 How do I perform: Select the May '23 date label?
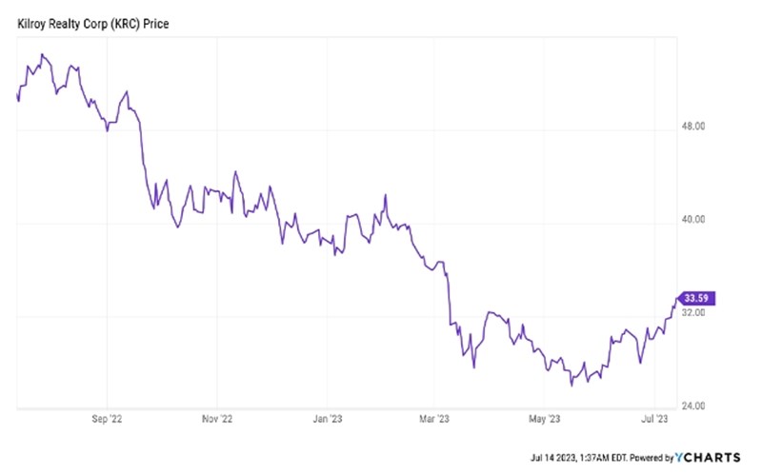point(545,418)
